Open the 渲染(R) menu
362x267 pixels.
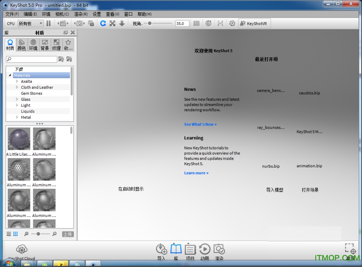tap(81, 14)
